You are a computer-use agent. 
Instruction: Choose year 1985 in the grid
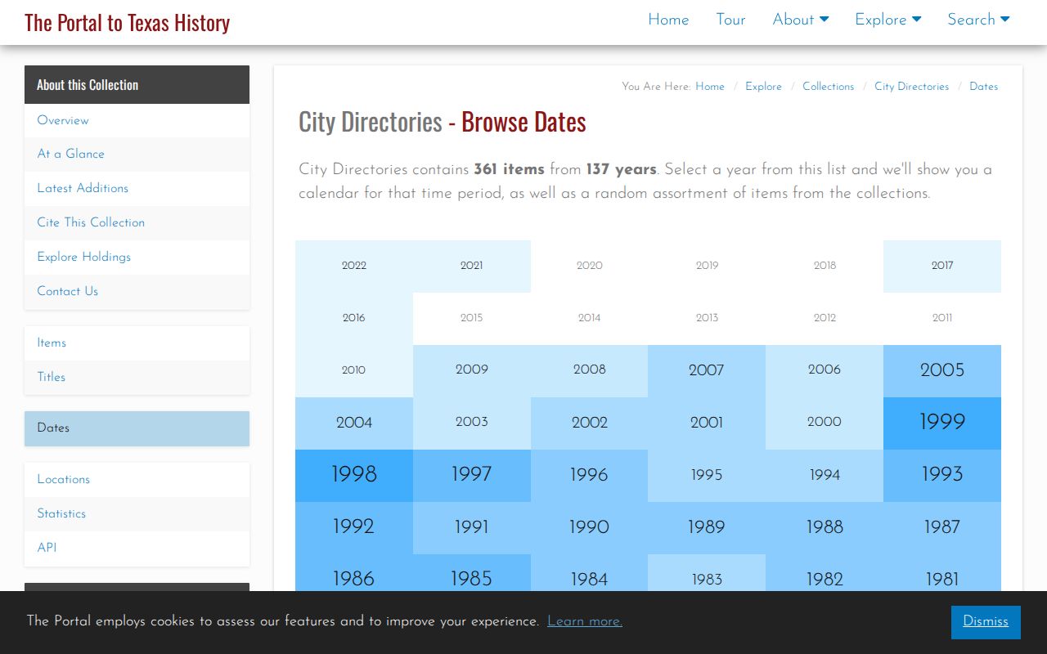472,573
